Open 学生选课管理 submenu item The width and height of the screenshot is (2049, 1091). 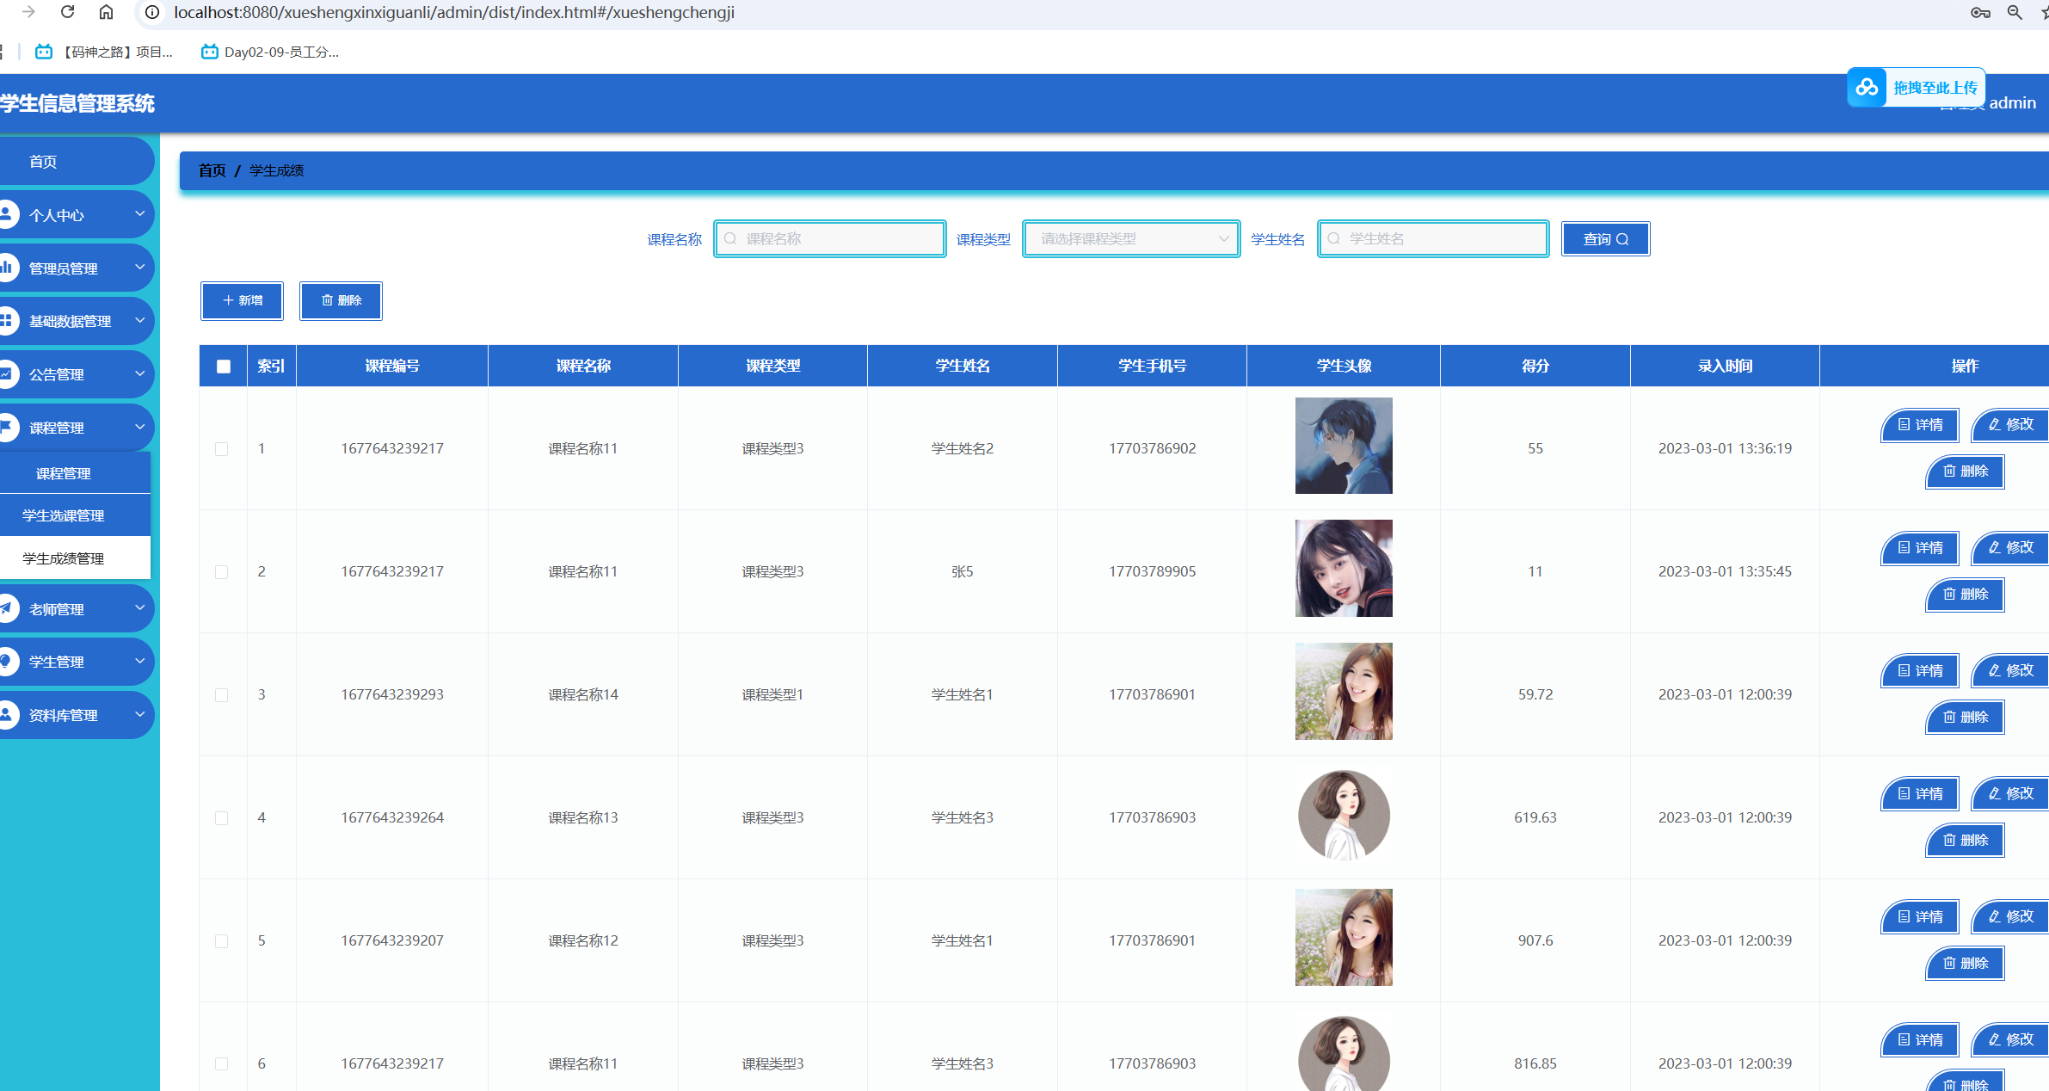64,515
